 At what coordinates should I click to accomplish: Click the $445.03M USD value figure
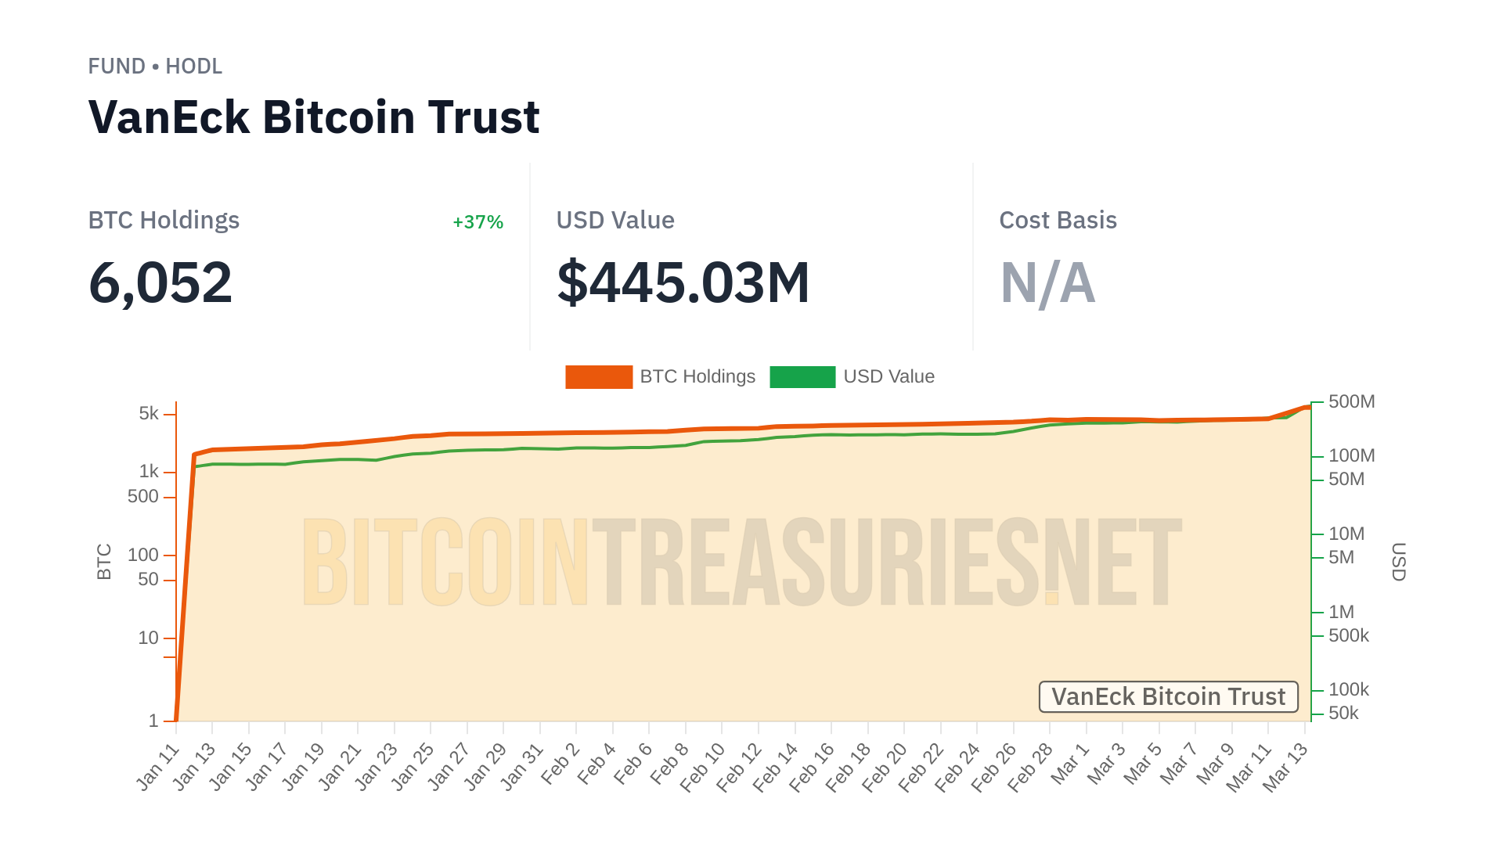(683, 282)
